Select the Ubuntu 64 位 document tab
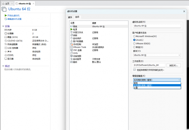The height and width of the screenshot is (130, 189). pos(25,4)
